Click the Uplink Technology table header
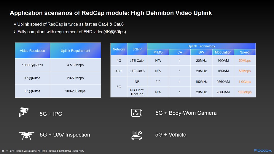The image size is (274, 154). (201, 46)
